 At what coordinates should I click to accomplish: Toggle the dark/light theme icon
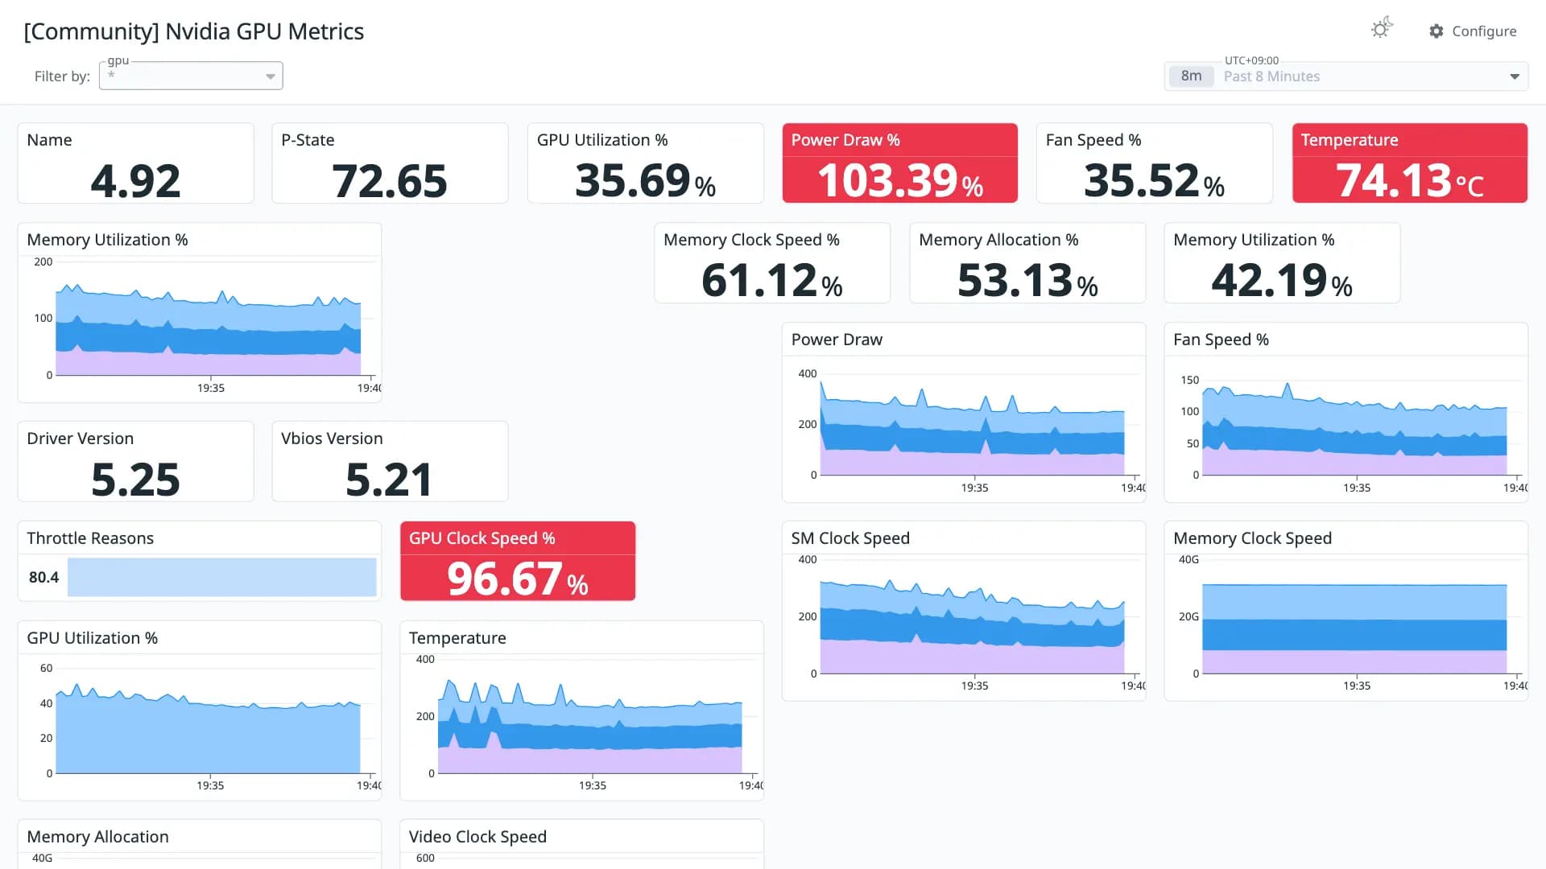1382,29
